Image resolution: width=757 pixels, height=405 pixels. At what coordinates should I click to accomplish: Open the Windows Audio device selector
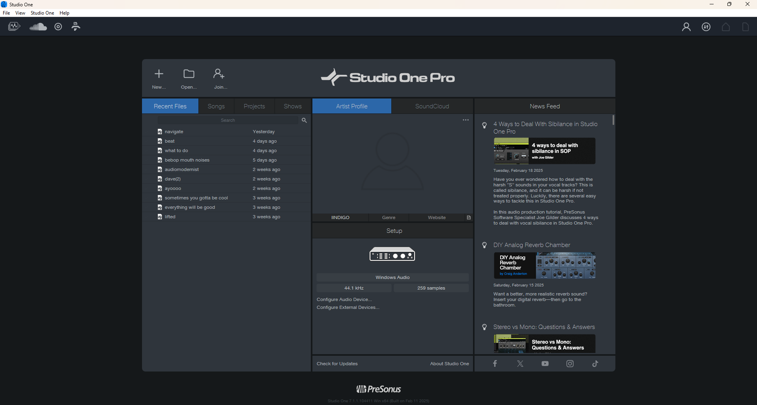393,277
